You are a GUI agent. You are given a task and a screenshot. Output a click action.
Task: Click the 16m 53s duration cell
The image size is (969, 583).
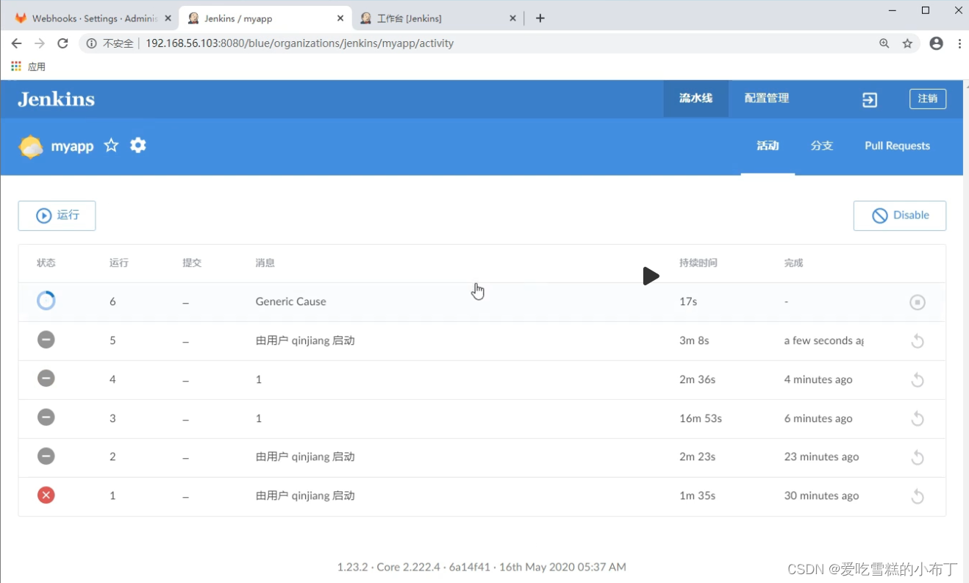point(701,418)
